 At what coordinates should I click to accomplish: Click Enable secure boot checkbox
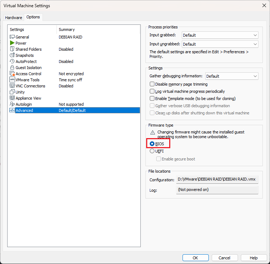coord(158,159)
